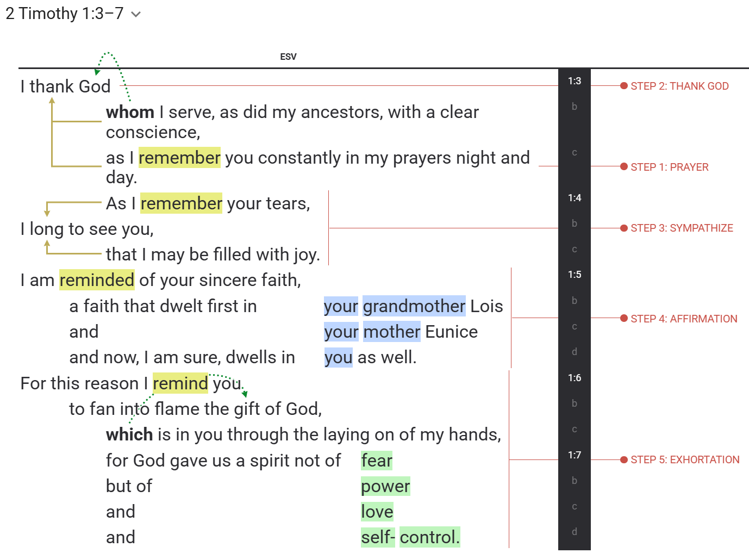Click the STEP 5: EXHORTATION red marker dot

tap(623, 459)
